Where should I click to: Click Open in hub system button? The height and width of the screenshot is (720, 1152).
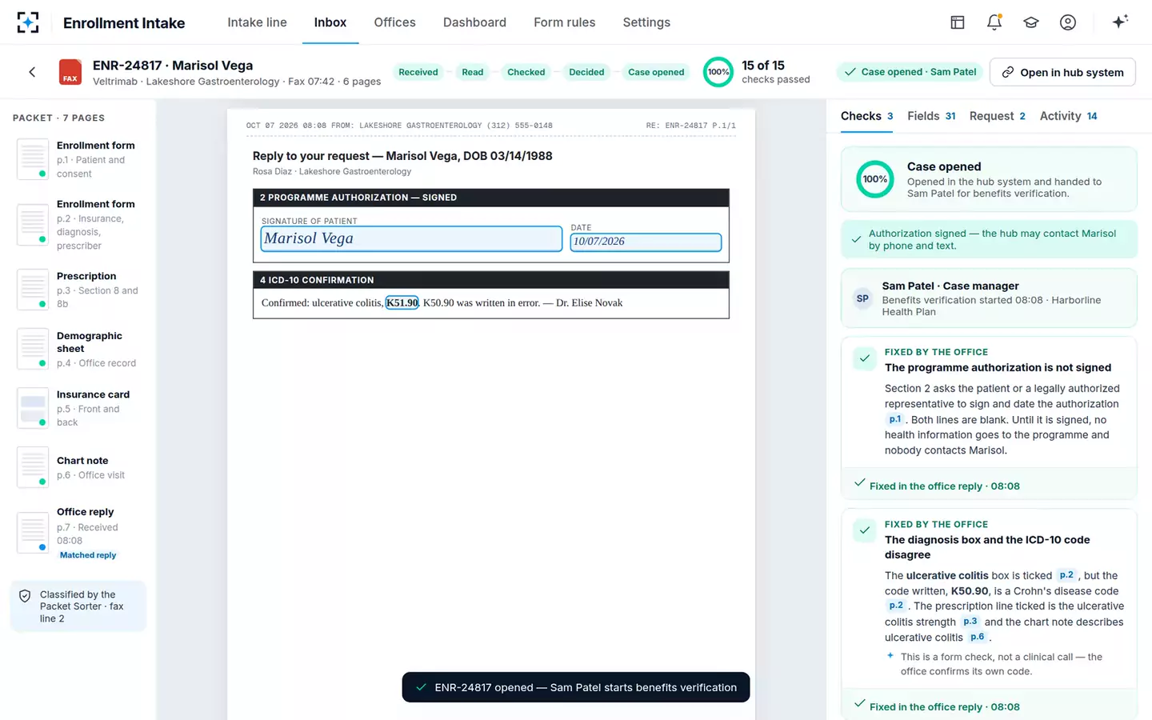[1062, 72]
